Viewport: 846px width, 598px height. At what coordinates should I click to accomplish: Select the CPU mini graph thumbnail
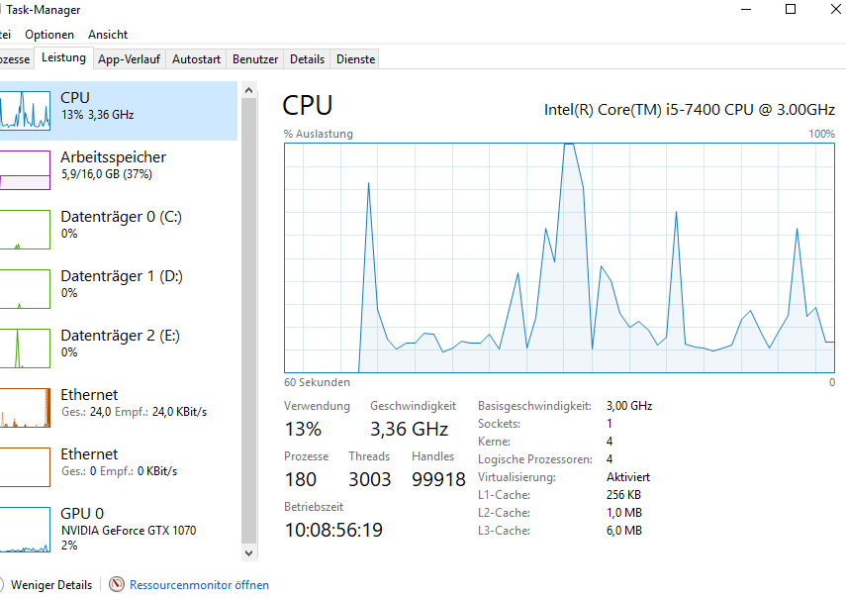pos(25,111)
